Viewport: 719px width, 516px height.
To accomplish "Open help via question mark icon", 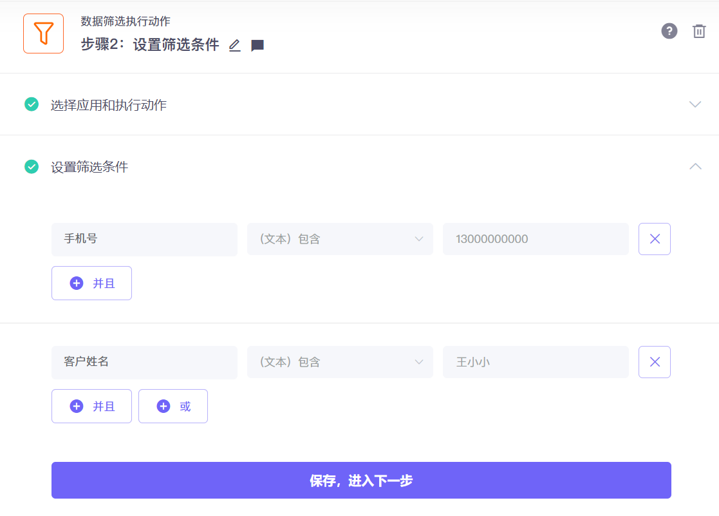I will point(669,31).
